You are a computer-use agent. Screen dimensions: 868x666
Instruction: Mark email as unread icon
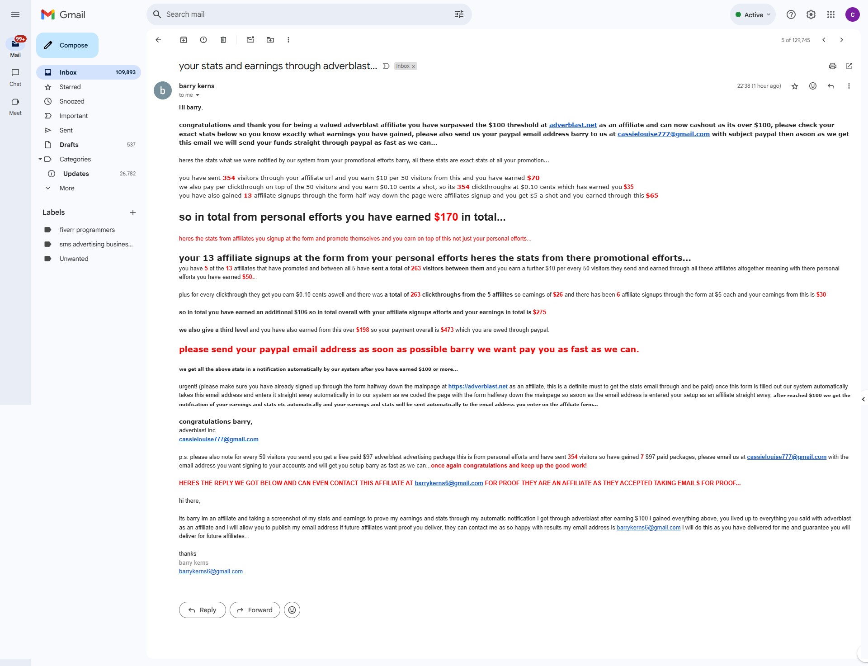(250, 40)
